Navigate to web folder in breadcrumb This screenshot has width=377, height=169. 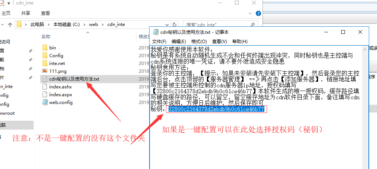pos(93,25)
